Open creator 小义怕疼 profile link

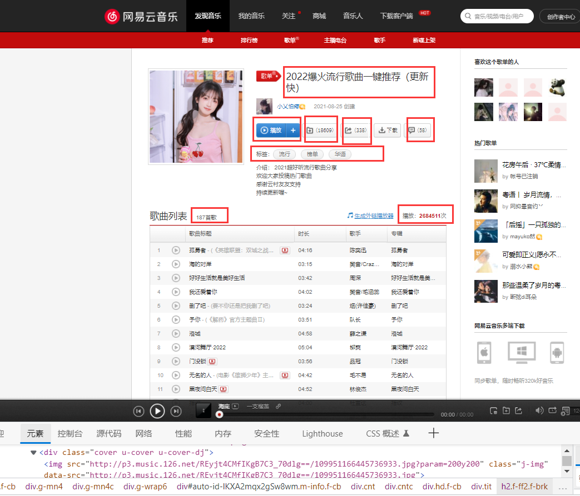pos(288,107)
